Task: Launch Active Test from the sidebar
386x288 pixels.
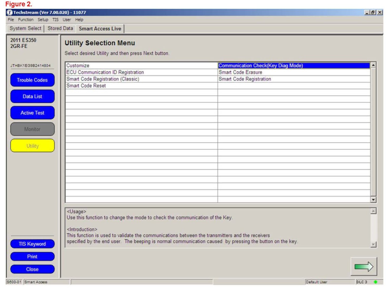Action: pyautogui.click(x=32, y=113)
